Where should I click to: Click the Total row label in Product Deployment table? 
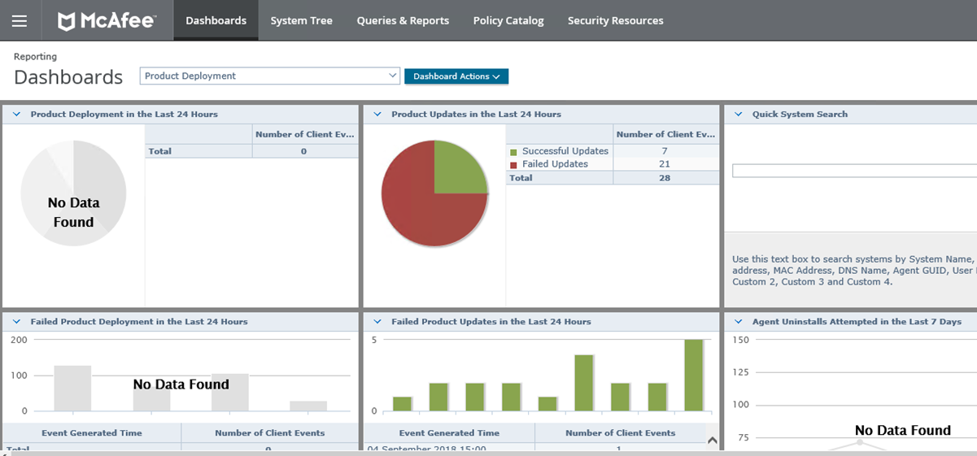(x=160, y=151)
